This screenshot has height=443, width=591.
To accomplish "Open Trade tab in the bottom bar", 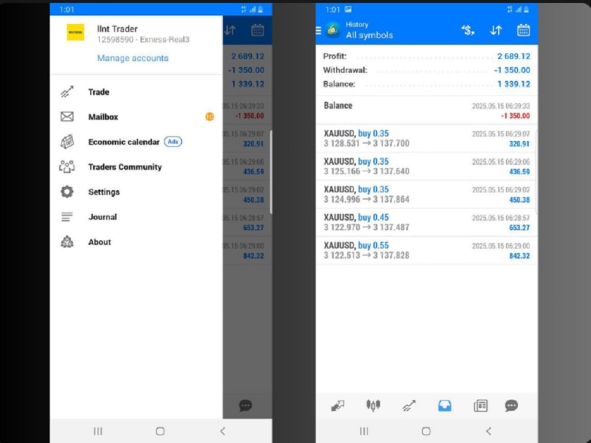I will coord(409,406).
